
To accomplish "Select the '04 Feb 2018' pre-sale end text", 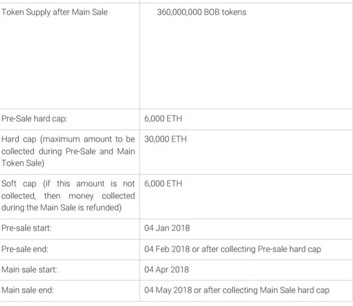I will [x=167, y=249].
